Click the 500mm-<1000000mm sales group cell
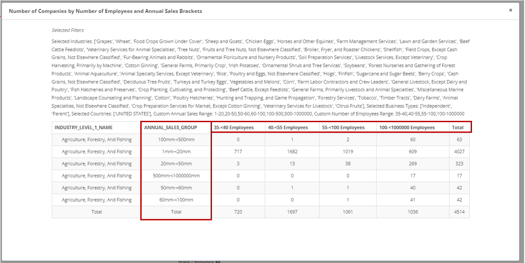 176,175
